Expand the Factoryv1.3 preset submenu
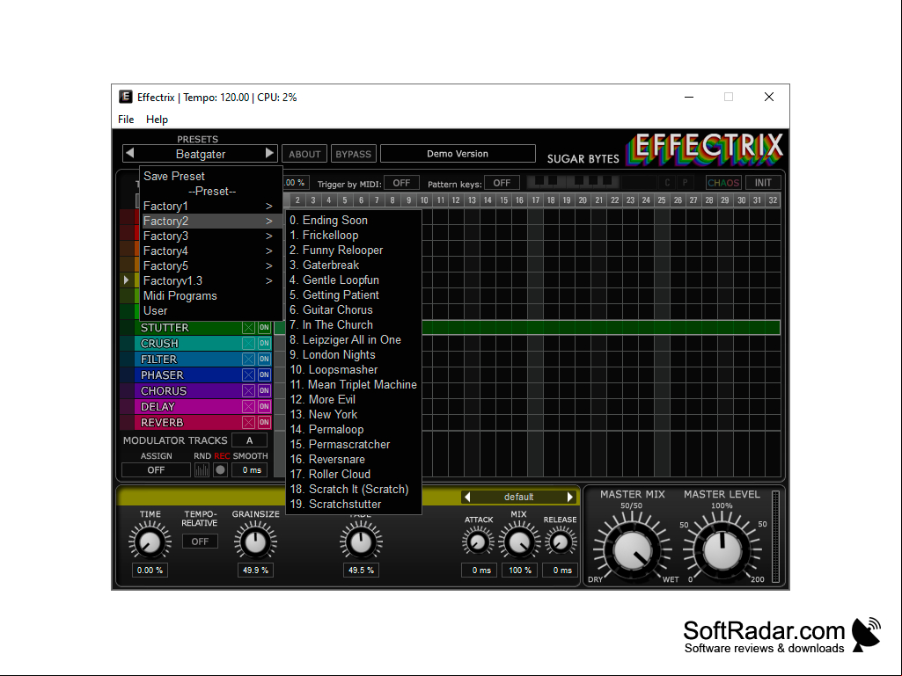This screenshot has height=676, width=902. click(x=212, y=281)
